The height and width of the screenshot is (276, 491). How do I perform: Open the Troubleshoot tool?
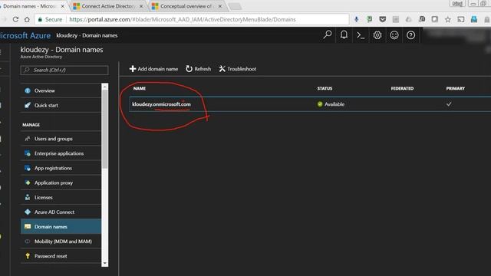238,69
